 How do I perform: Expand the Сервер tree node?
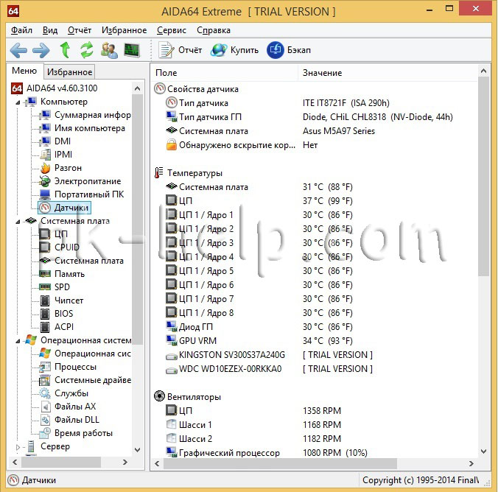click(18, 447)
